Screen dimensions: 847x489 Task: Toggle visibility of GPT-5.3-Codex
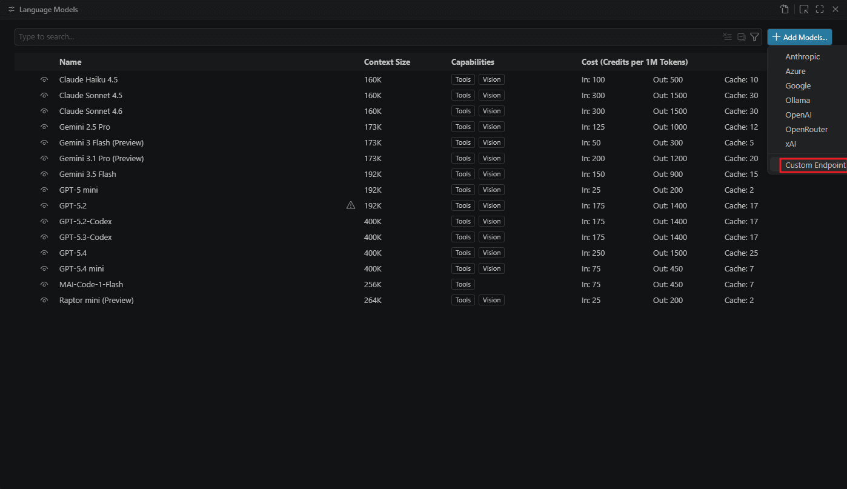tap(44, 237)
